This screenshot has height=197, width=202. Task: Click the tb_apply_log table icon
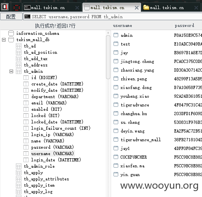pyautogui.click(x=19, y=191)
